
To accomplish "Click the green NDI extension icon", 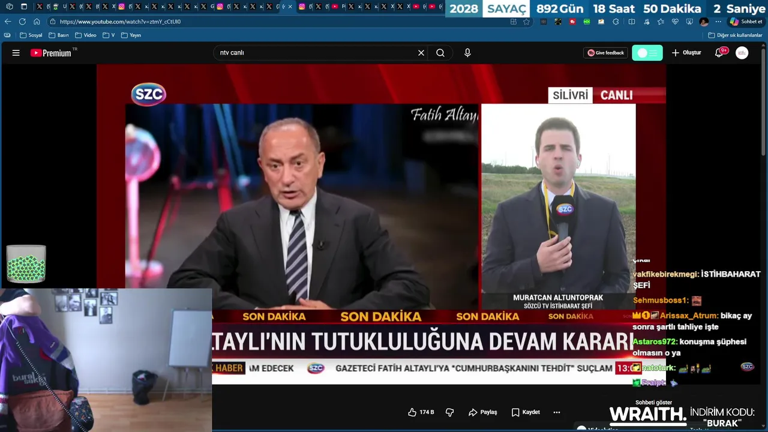I will coord(587,22).
